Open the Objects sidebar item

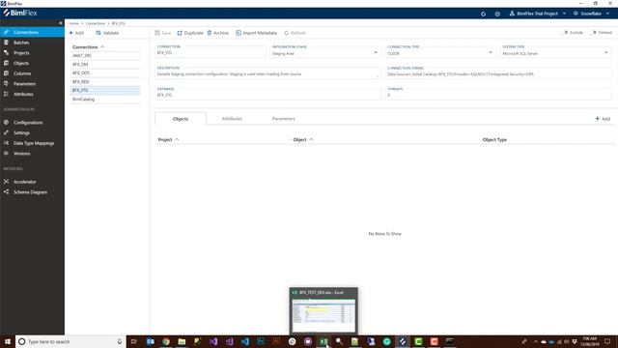click(x=21, y=63)
